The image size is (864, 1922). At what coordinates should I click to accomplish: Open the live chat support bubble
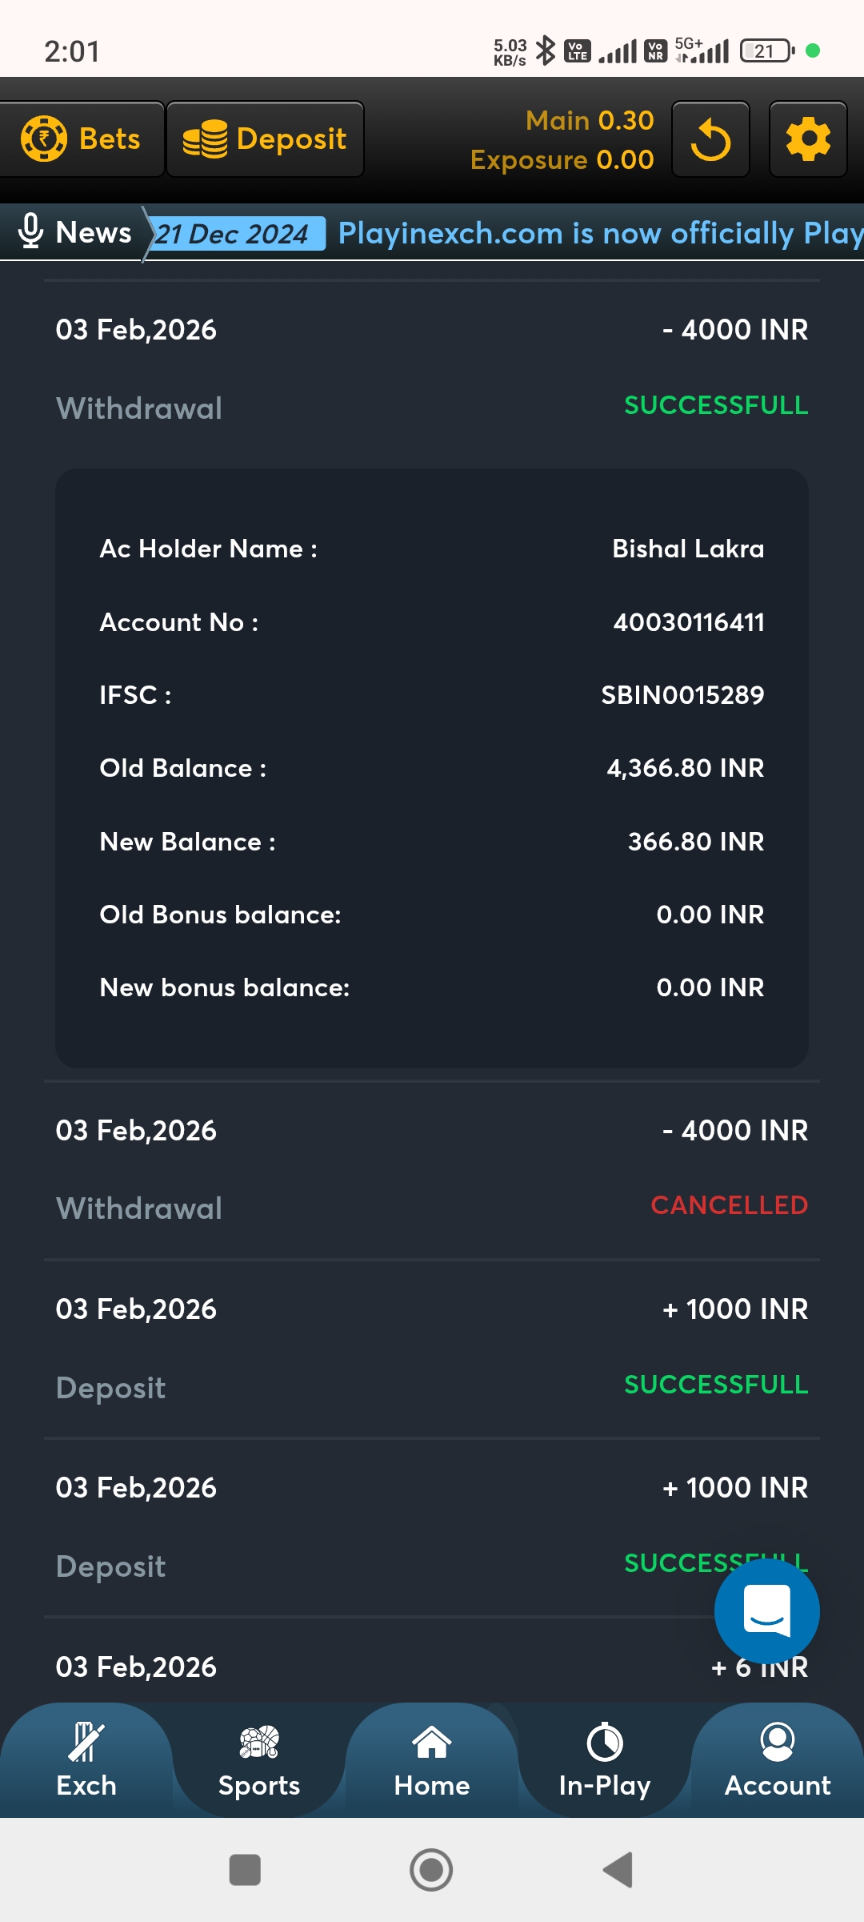[x=766, y=1611]
